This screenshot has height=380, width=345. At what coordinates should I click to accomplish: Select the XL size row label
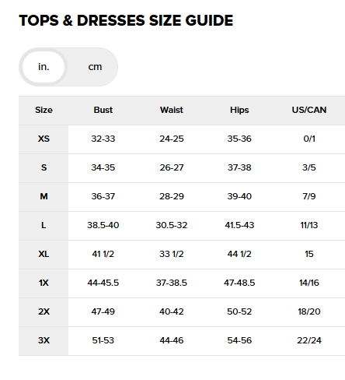click(44, 254)
